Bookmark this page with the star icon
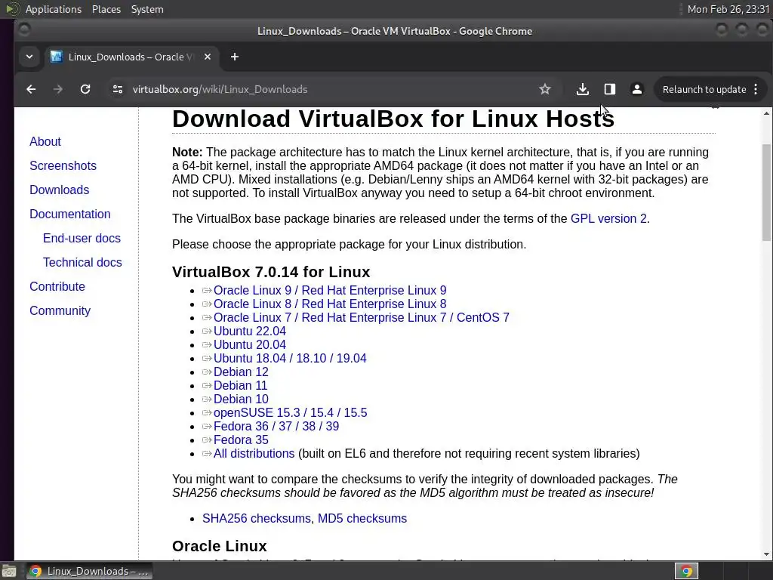The height and width of the screenshot is (580, 773). (545, 89)
